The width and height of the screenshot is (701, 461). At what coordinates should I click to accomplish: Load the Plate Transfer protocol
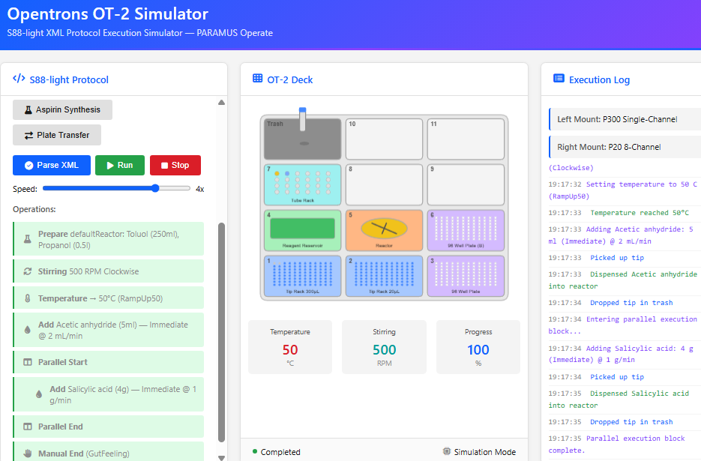click(57, 135)
